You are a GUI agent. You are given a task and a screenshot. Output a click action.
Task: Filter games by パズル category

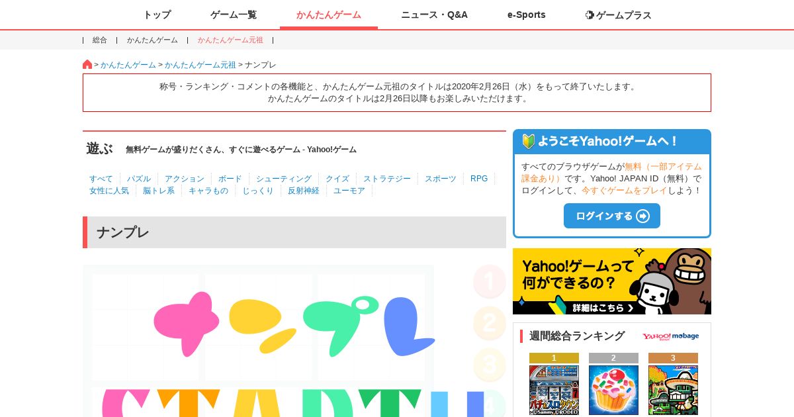coord(139,179)
